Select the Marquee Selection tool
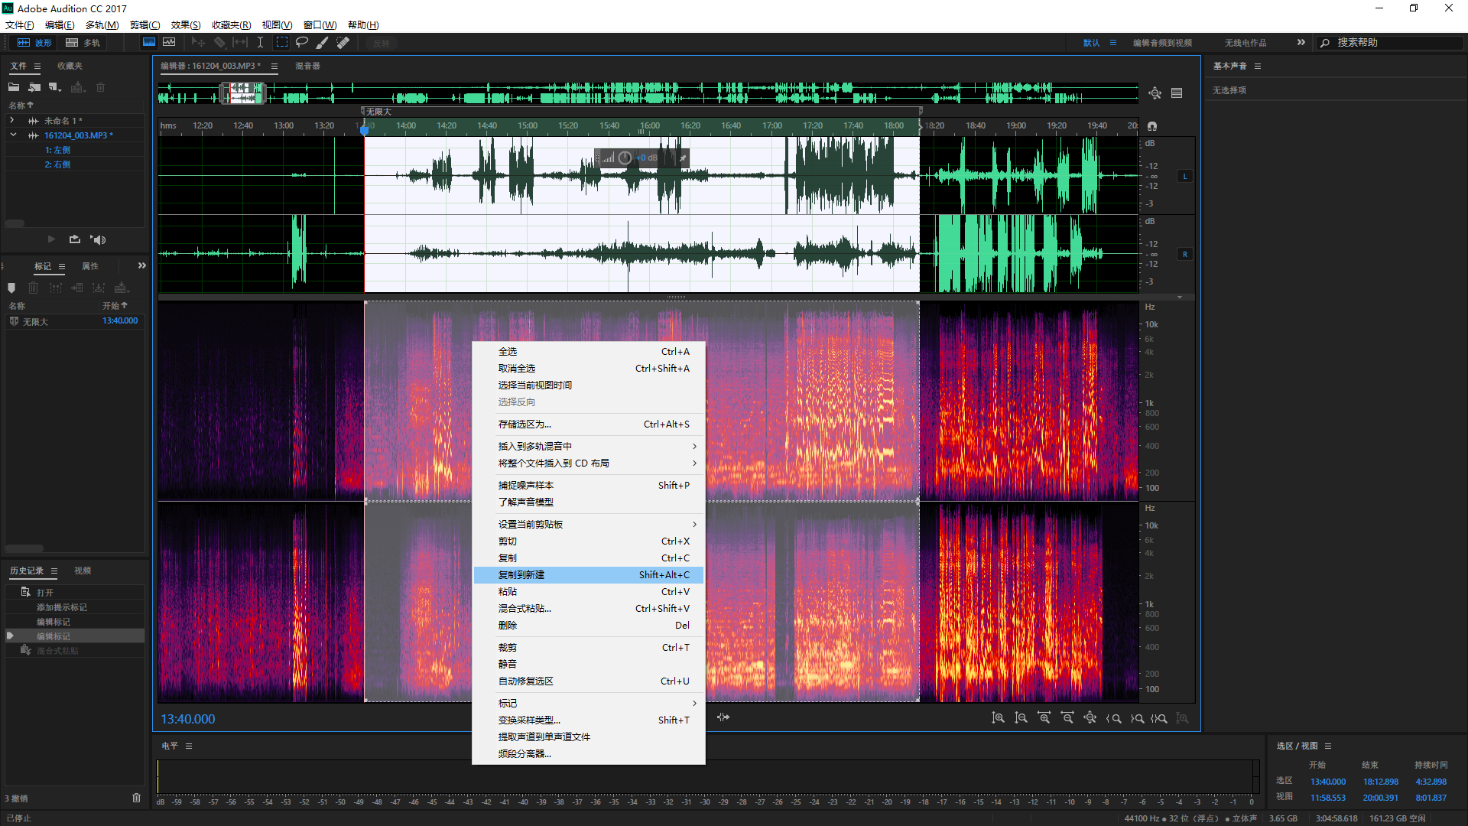The height and width of the screenshot is (826, 1468). (x=282, y=43)
